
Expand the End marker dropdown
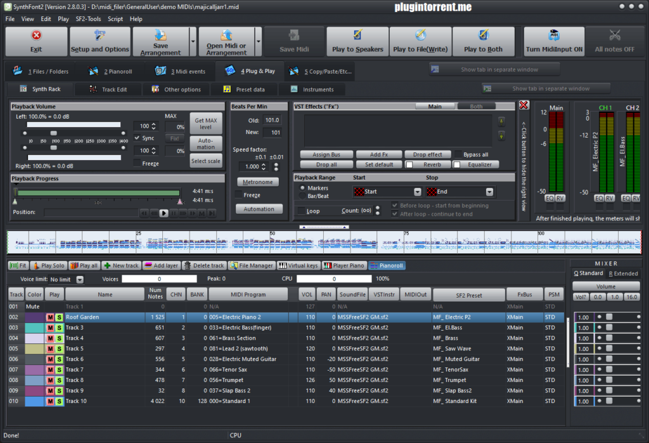coord(490,192)
